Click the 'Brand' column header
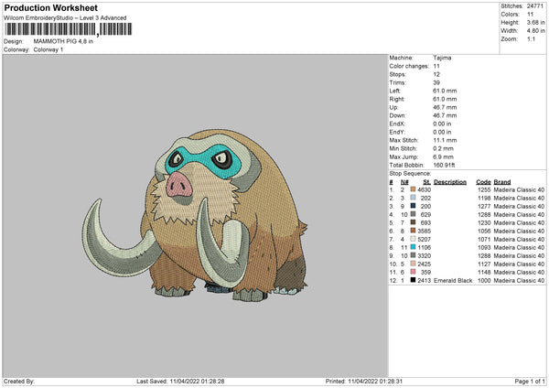 click(502, 182)
